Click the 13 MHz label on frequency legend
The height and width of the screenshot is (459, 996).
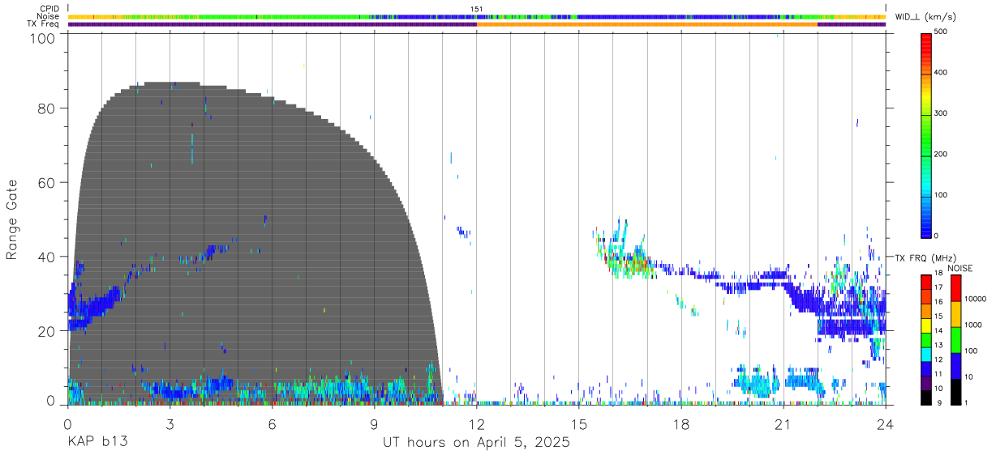tap(939, 346)
